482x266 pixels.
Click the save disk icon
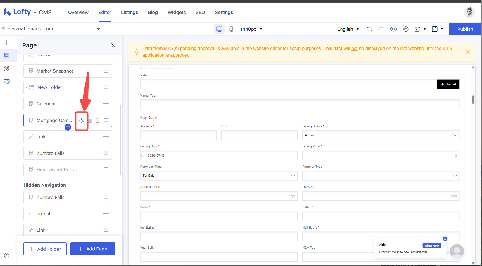coord(435,29)
